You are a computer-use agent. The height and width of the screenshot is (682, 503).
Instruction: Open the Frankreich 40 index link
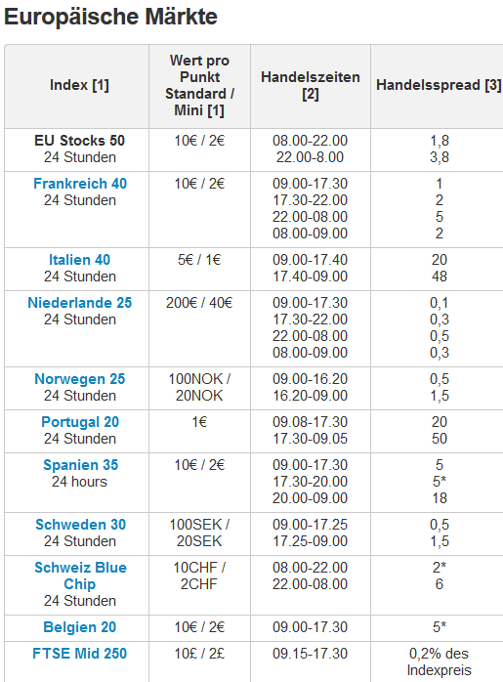pos(80,184)
